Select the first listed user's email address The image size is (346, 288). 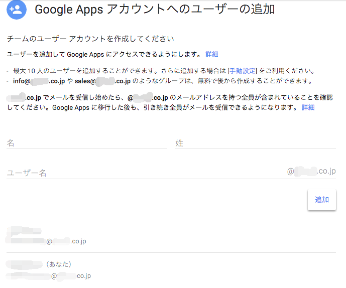(46, 241)
